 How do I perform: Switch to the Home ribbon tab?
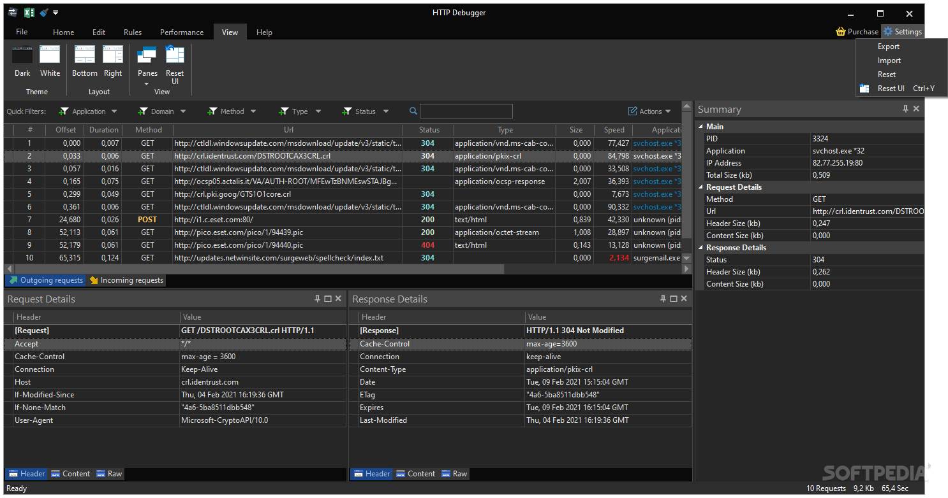pyautogui.click(x=63, y=32)
